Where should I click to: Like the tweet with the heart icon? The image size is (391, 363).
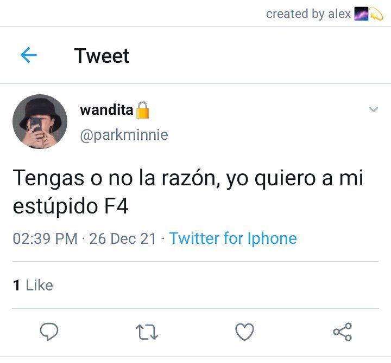[x=244, y=332]
